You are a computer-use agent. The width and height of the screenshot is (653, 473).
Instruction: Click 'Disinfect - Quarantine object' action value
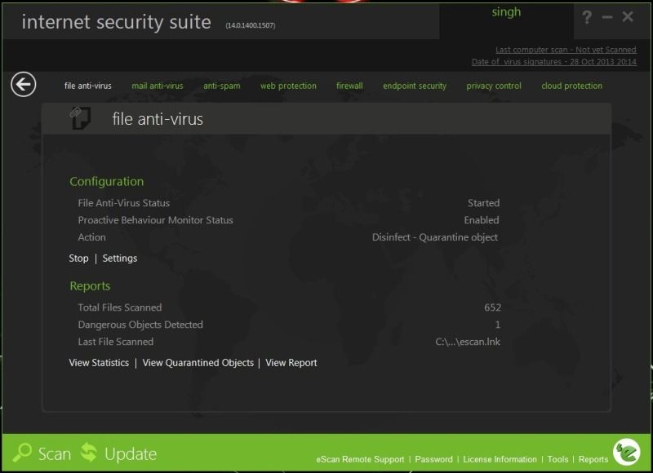point(435,237)
